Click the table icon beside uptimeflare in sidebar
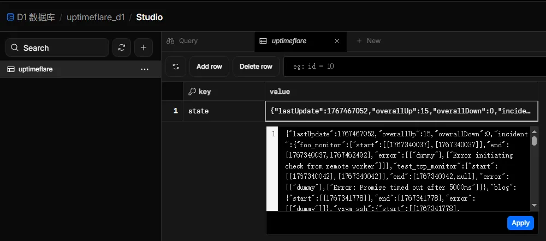 click(10, 69)
